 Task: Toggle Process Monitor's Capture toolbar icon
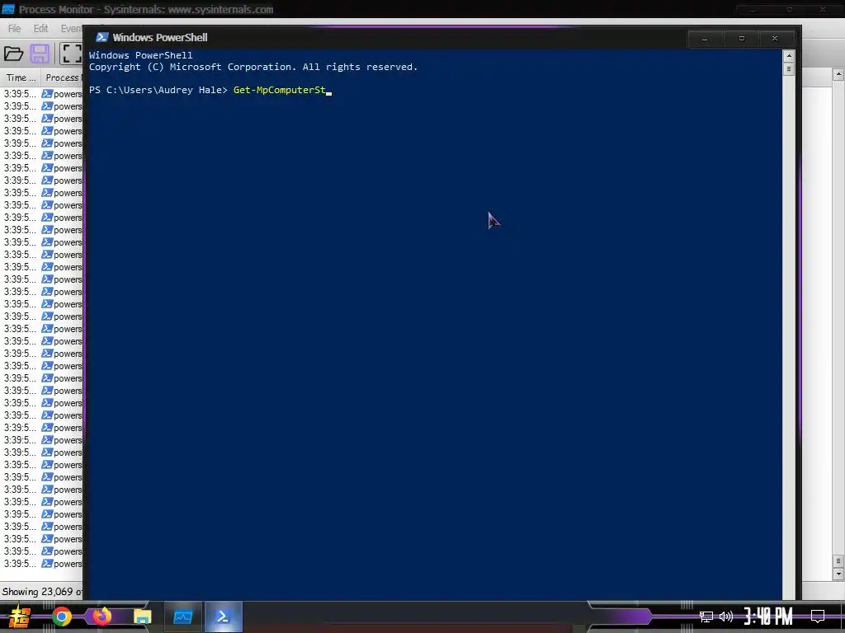(71, 54)
